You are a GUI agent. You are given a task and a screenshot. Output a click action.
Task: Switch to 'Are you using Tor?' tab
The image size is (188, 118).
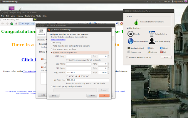tap(16, 19)
